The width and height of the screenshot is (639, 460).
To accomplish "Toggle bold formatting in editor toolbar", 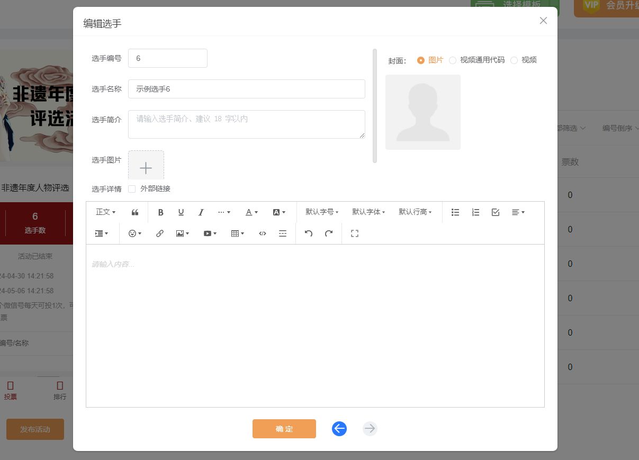I will 161,212.
